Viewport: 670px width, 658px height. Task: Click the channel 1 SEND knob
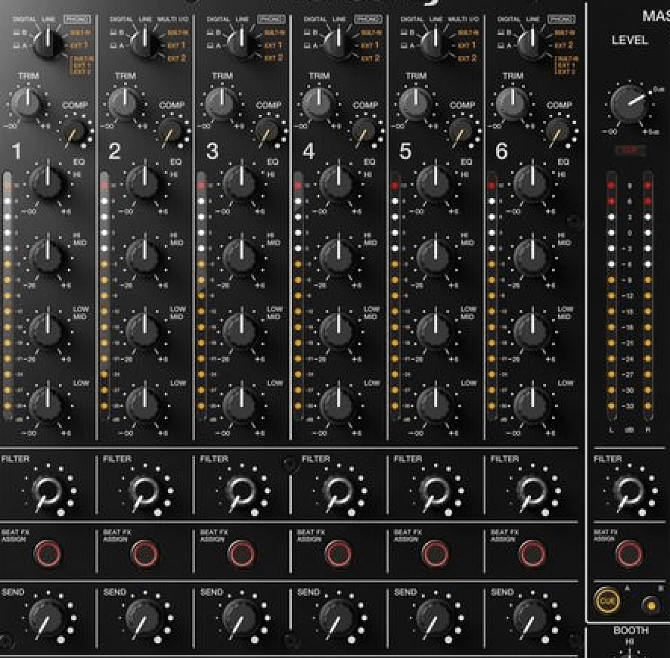pyautogui.click(x=47, y=618)
